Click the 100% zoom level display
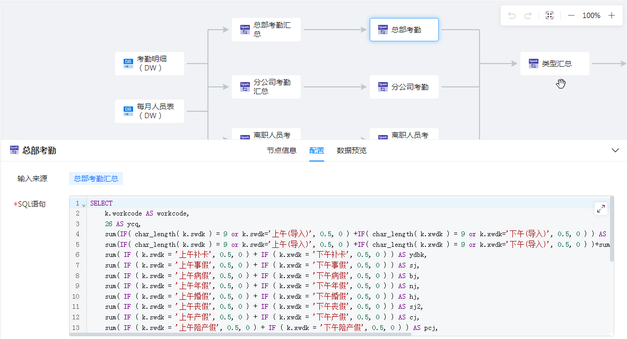627x339 pixels. click(591, 16)
